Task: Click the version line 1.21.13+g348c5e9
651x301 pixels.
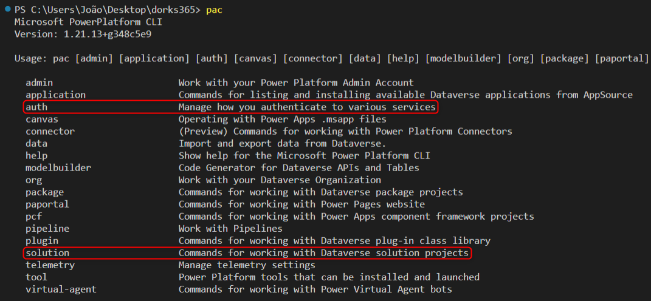Action: pos(83,34)
